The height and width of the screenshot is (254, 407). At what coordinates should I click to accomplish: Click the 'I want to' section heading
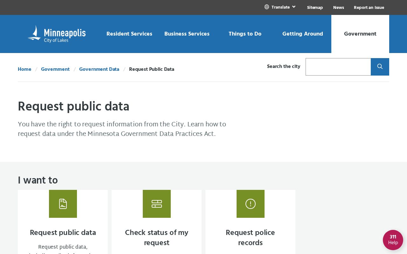point(38,180)
